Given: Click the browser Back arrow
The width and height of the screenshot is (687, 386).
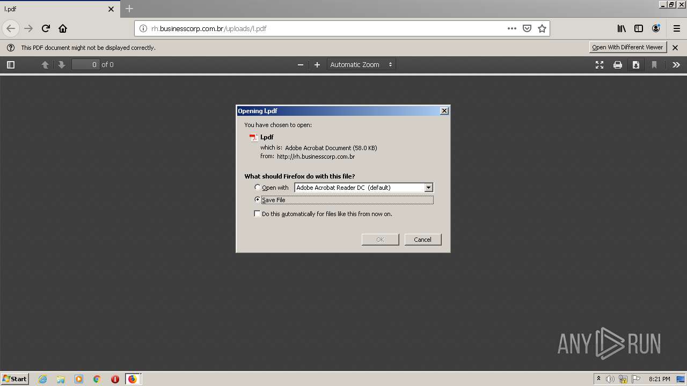Looking at the screenshot, I should click(11, 28).
